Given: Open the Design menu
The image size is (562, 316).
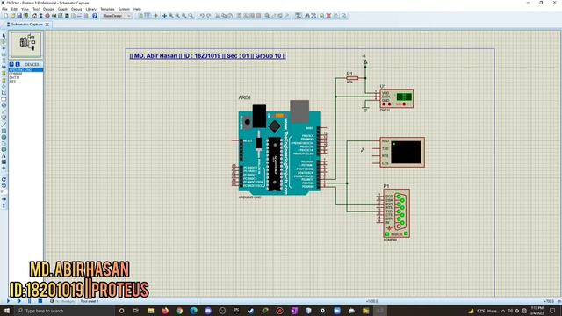Looking at the screenshot, I should click(x=48, y=9).
